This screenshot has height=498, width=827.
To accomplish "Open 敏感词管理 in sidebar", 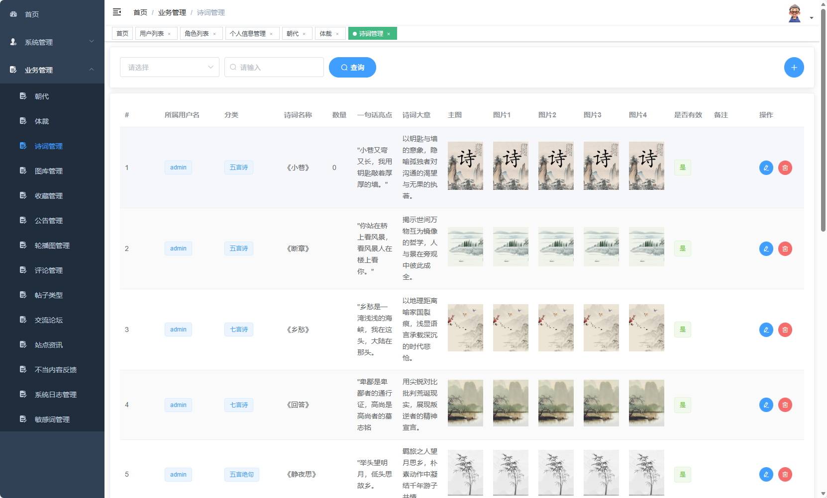I will click(52, 419).
